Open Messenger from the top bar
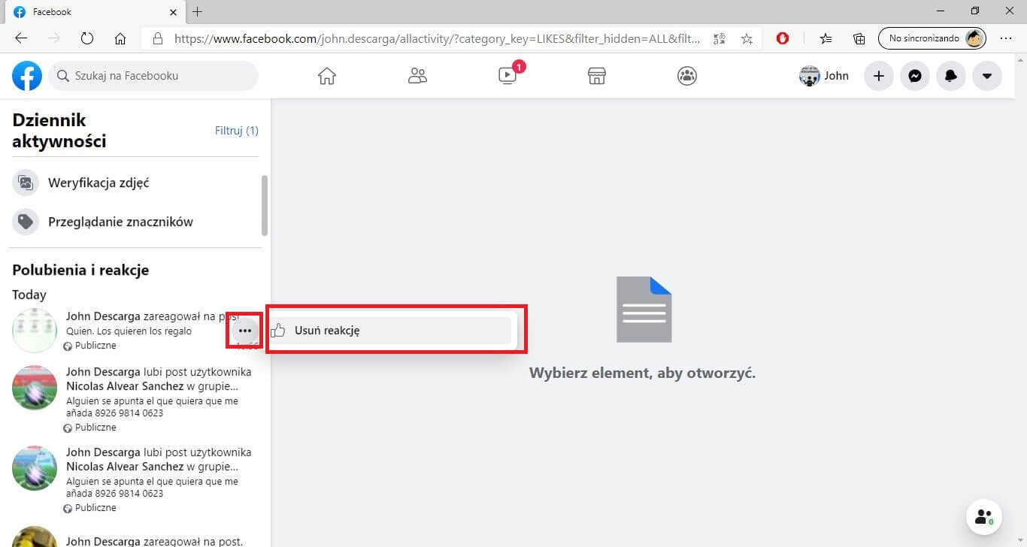Screen dimensions: 1027x547 pos(915,76)
